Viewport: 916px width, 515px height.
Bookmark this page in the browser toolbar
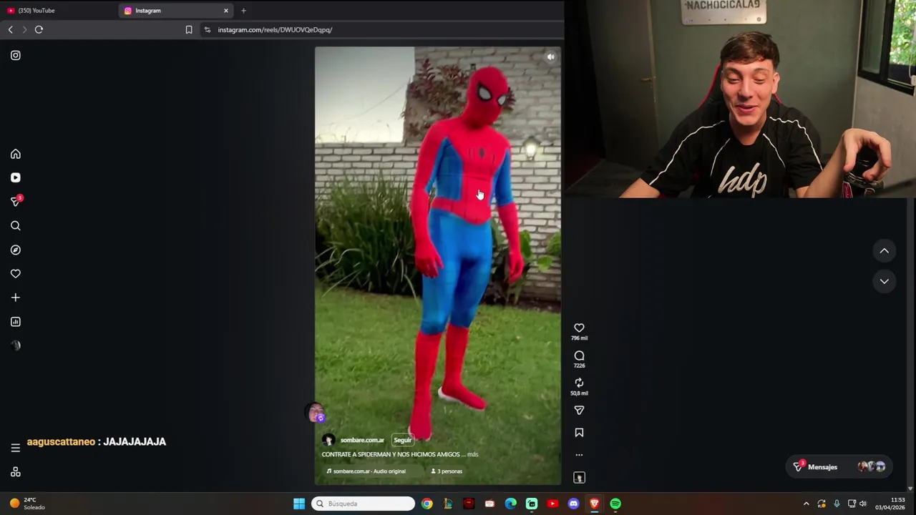click(189, 30)
